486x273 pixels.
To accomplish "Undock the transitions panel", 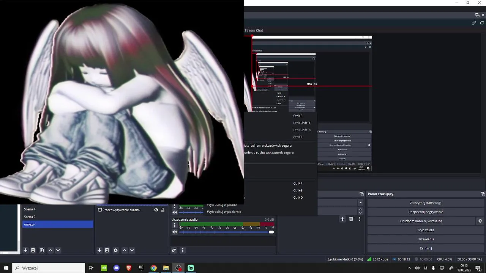I will click(x=361, y=194).
